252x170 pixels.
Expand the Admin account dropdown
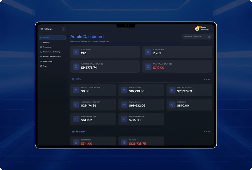[211, 28]
